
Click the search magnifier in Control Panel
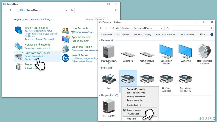116,10
